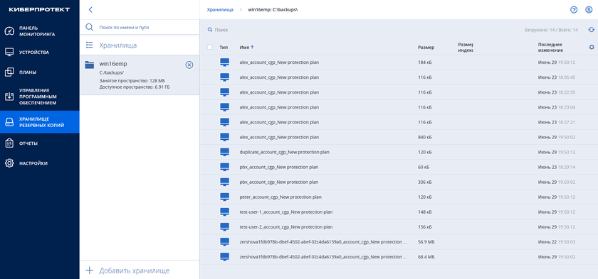Open Настройки menu item
Screen dimensions: 598x279
tap(40, 163)
